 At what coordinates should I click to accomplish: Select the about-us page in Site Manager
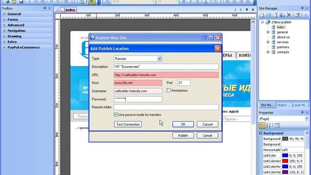(x=283, y=37)
